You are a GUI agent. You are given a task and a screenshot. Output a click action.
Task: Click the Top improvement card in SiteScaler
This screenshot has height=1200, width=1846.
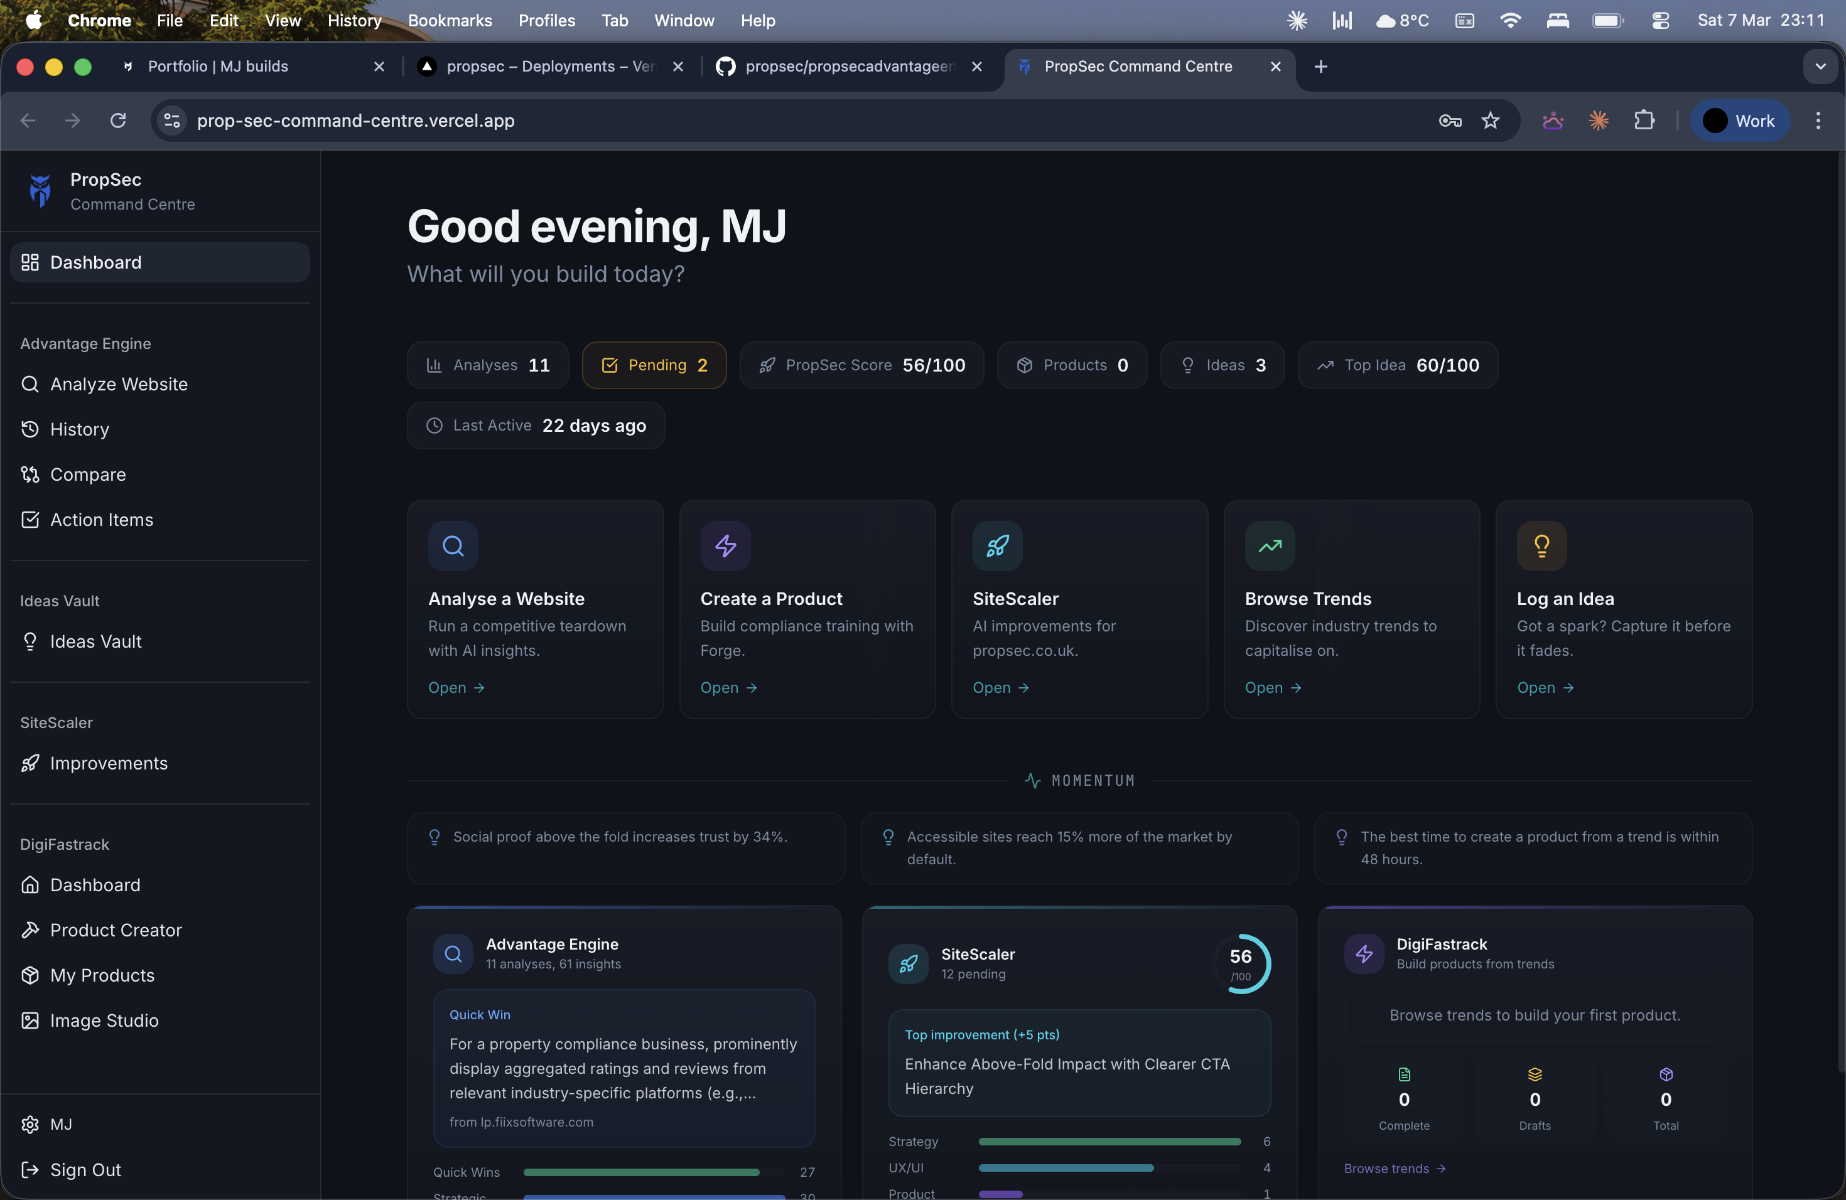(x=1079, y=1062)
